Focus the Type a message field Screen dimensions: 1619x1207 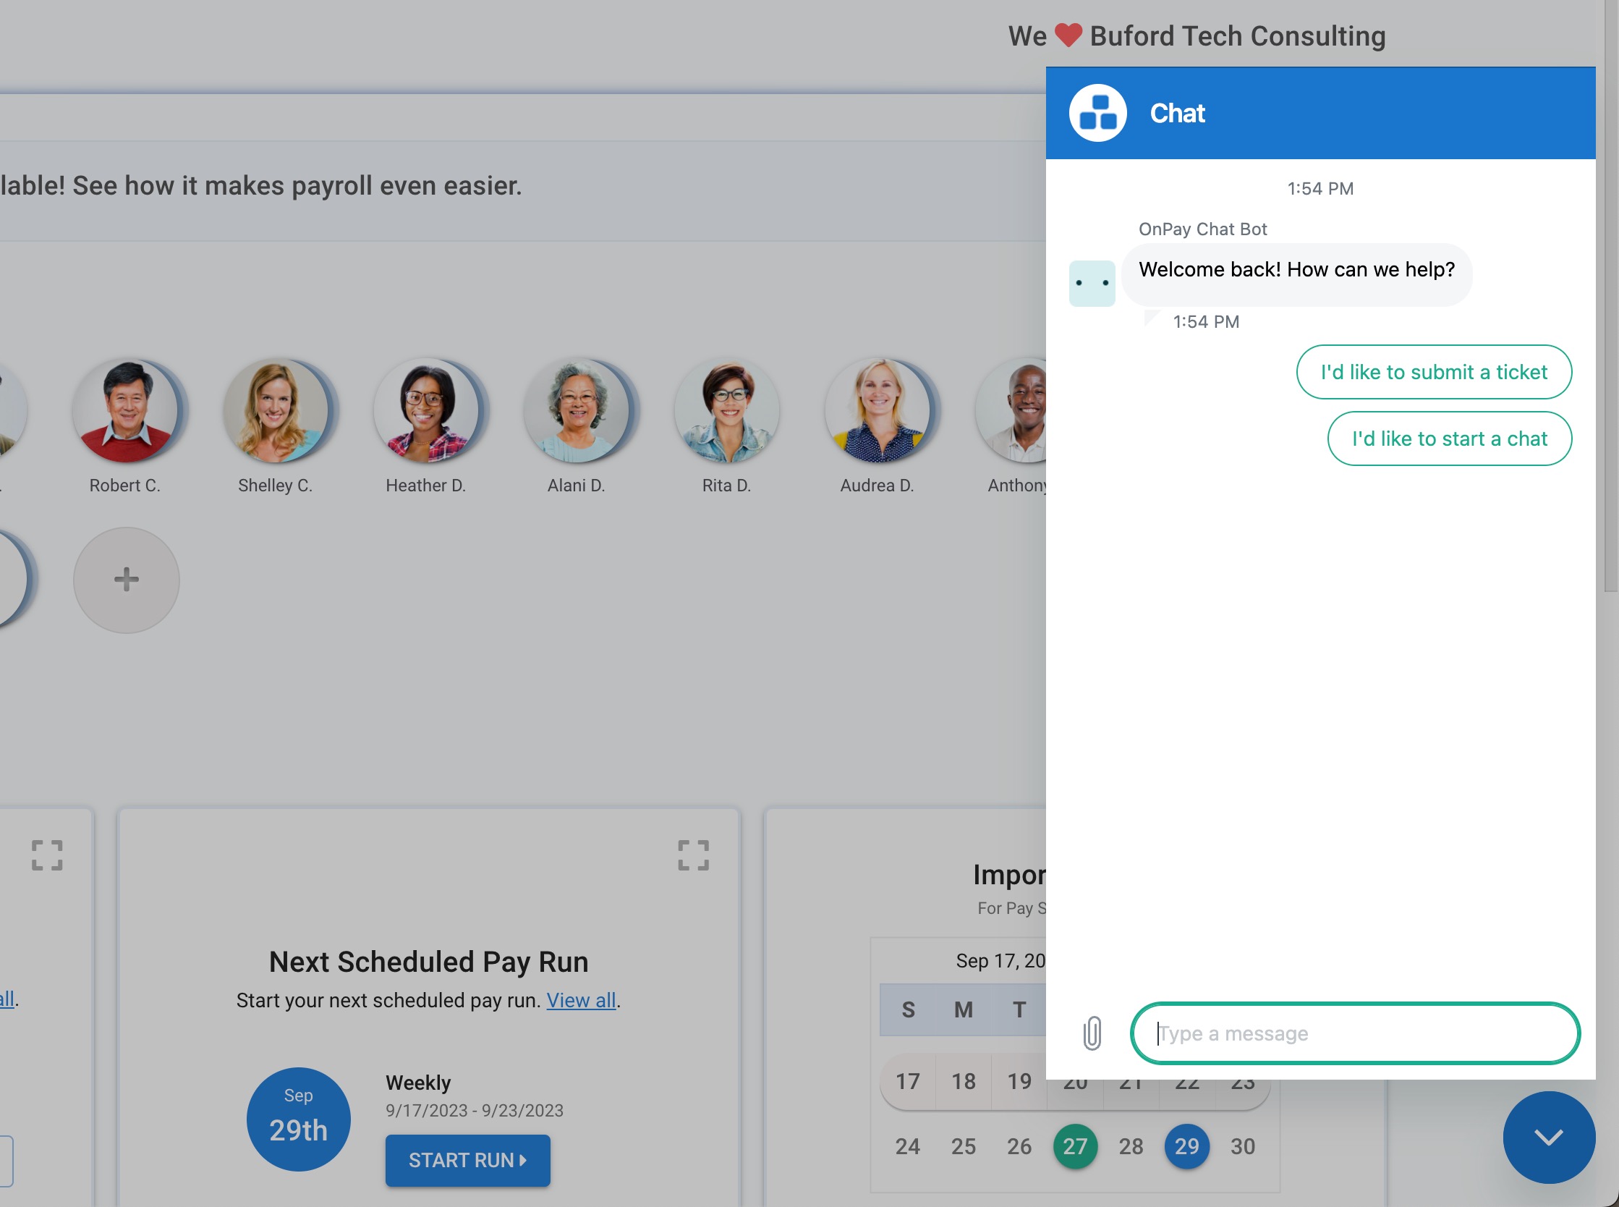(x=1355, y=1033)
